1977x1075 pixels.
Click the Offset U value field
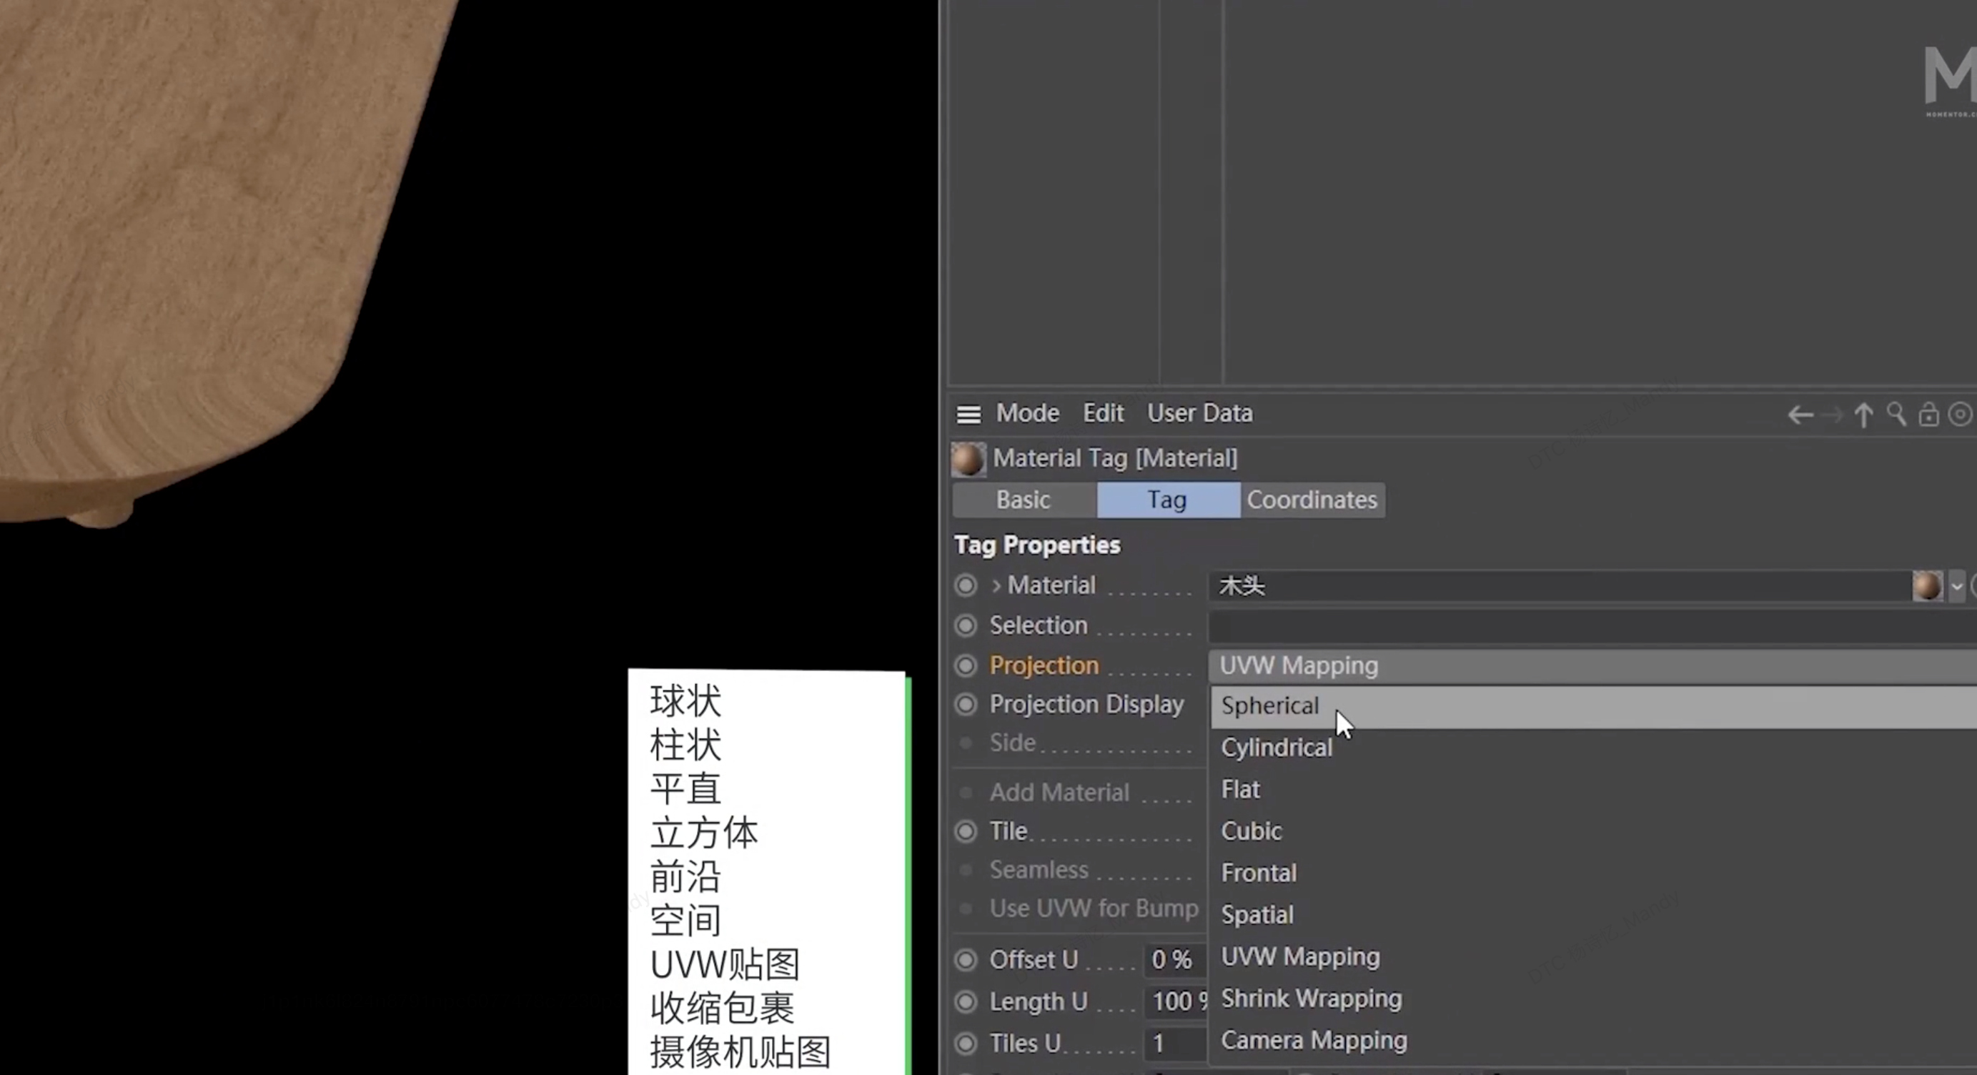tap(1176, 960)
